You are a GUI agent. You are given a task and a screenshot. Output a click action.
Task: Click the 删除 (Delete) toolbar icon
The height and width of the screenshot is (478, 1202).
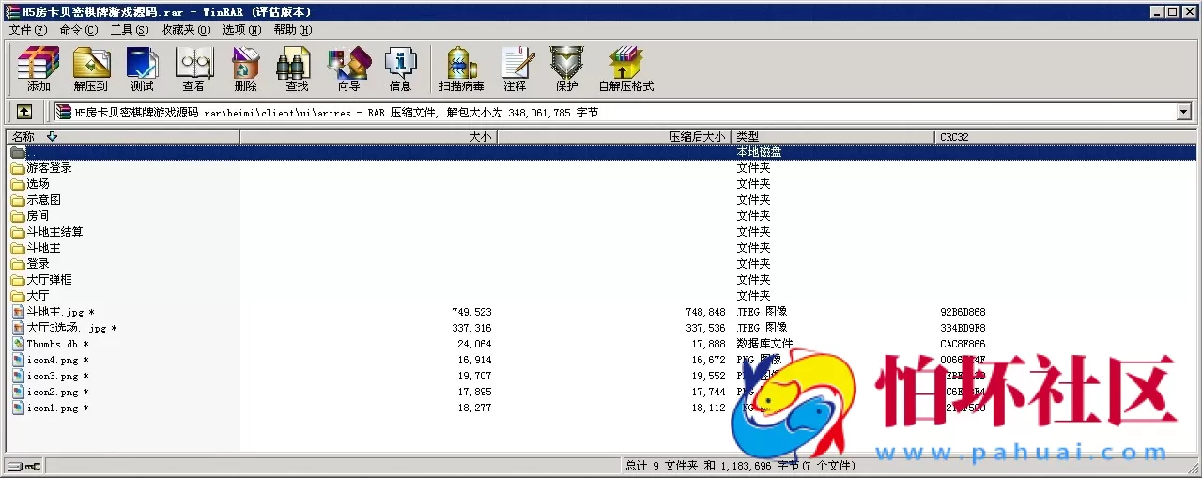tap(246, 69)
